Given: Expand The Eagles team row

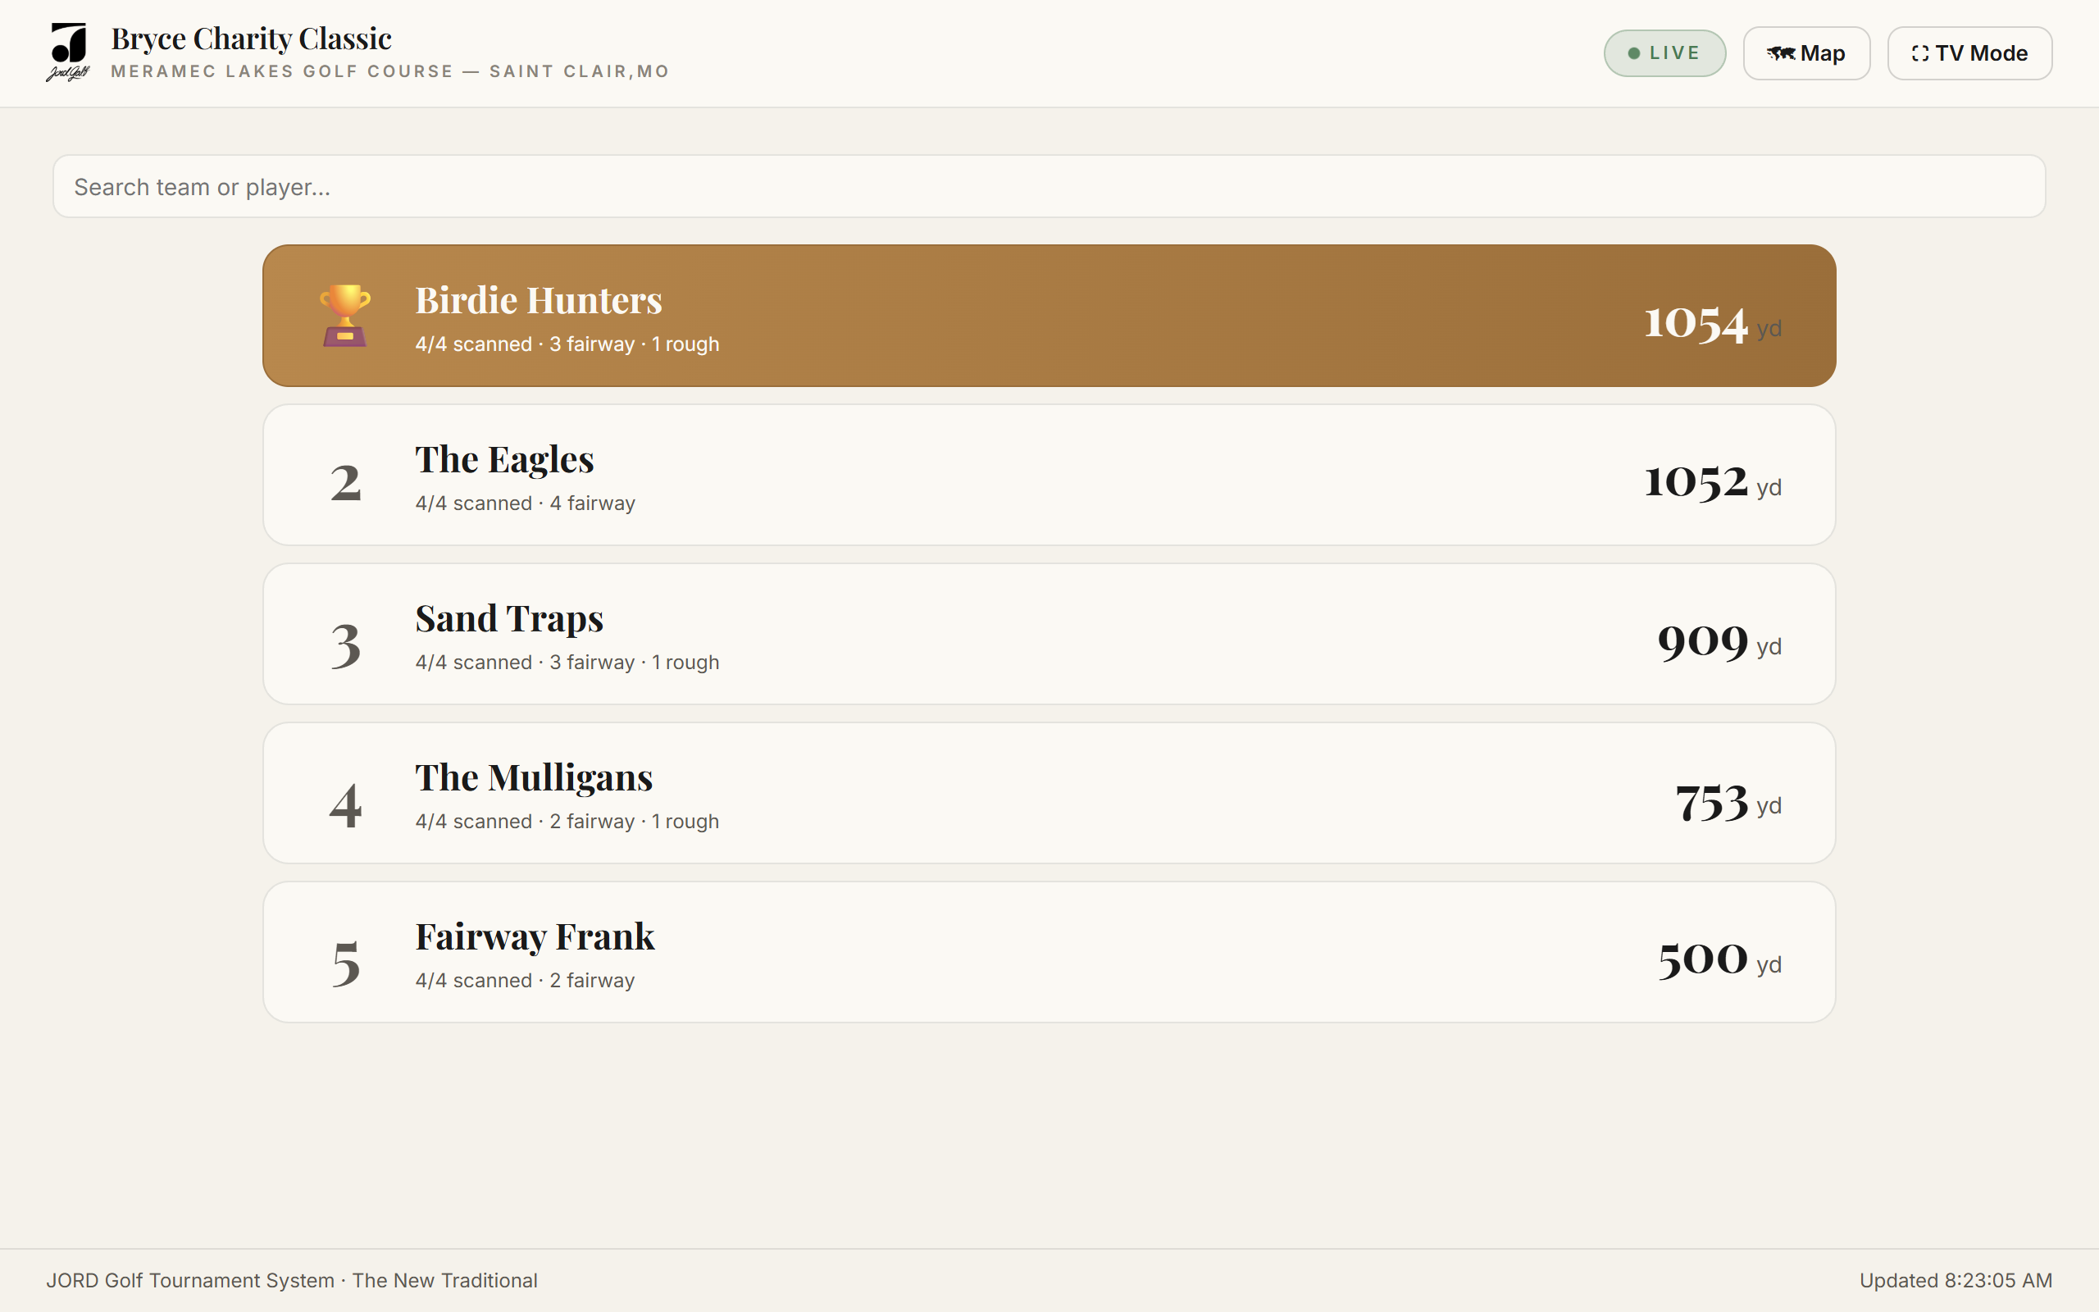Looking at the screenshot, I should pos(1049,475).
